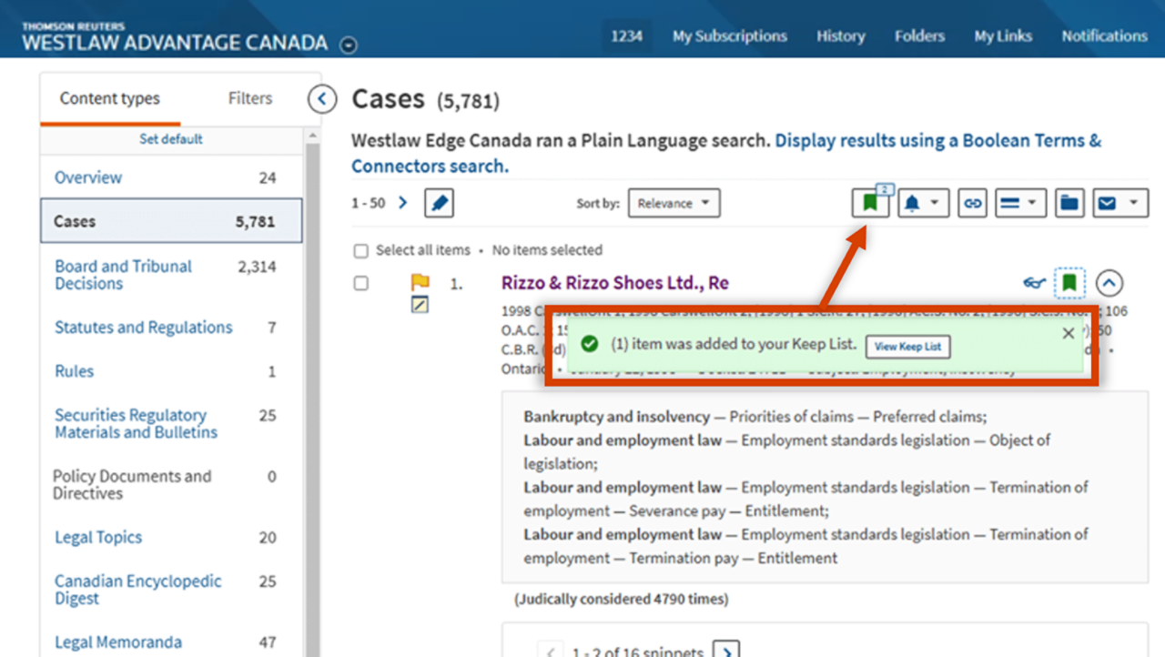Open the note icon under the flag

pyautogui.click(x=420, y=305)
